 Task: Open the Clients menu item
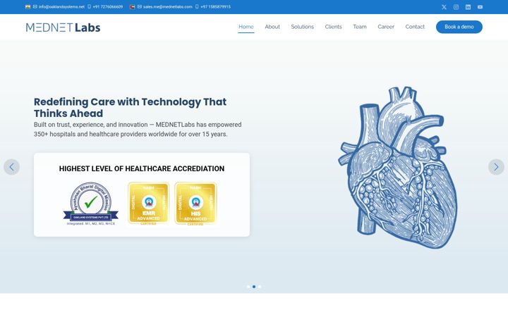[333, 27]
